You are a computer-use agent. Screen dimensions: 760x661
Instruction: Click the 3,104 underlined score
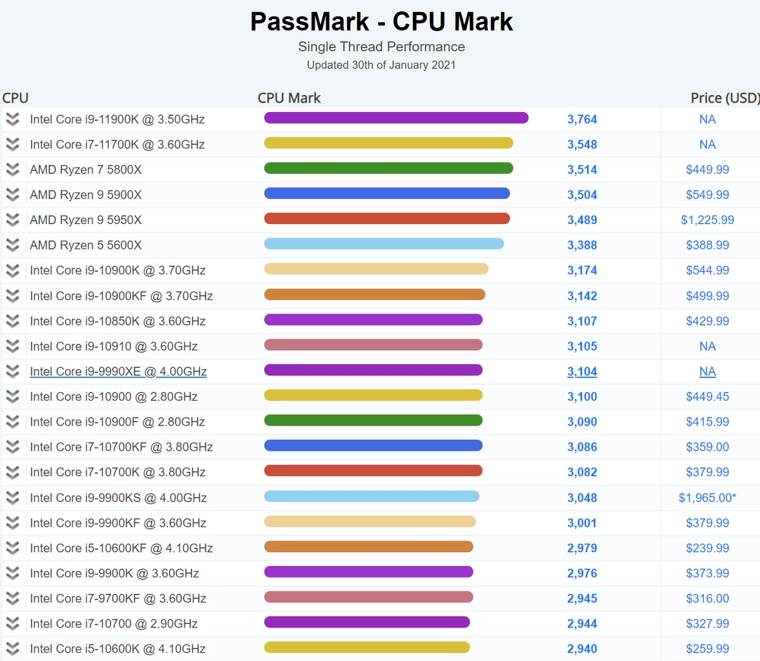[582, 372]
